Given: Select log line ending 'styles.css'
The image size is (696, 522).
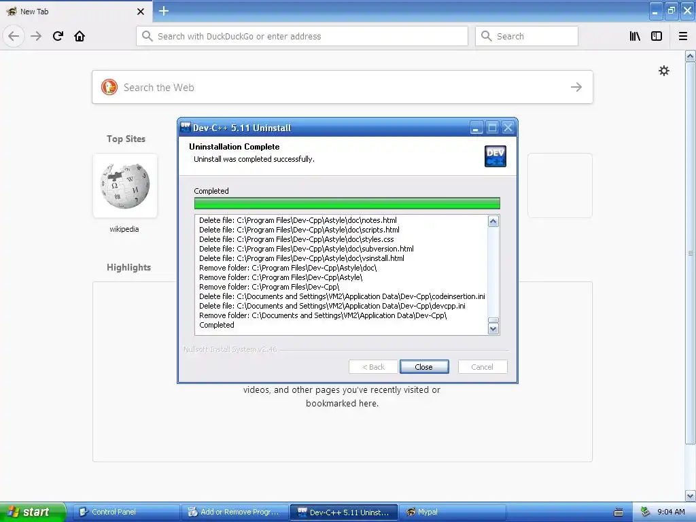Looking at the screenshot, I should coord(296,239).
